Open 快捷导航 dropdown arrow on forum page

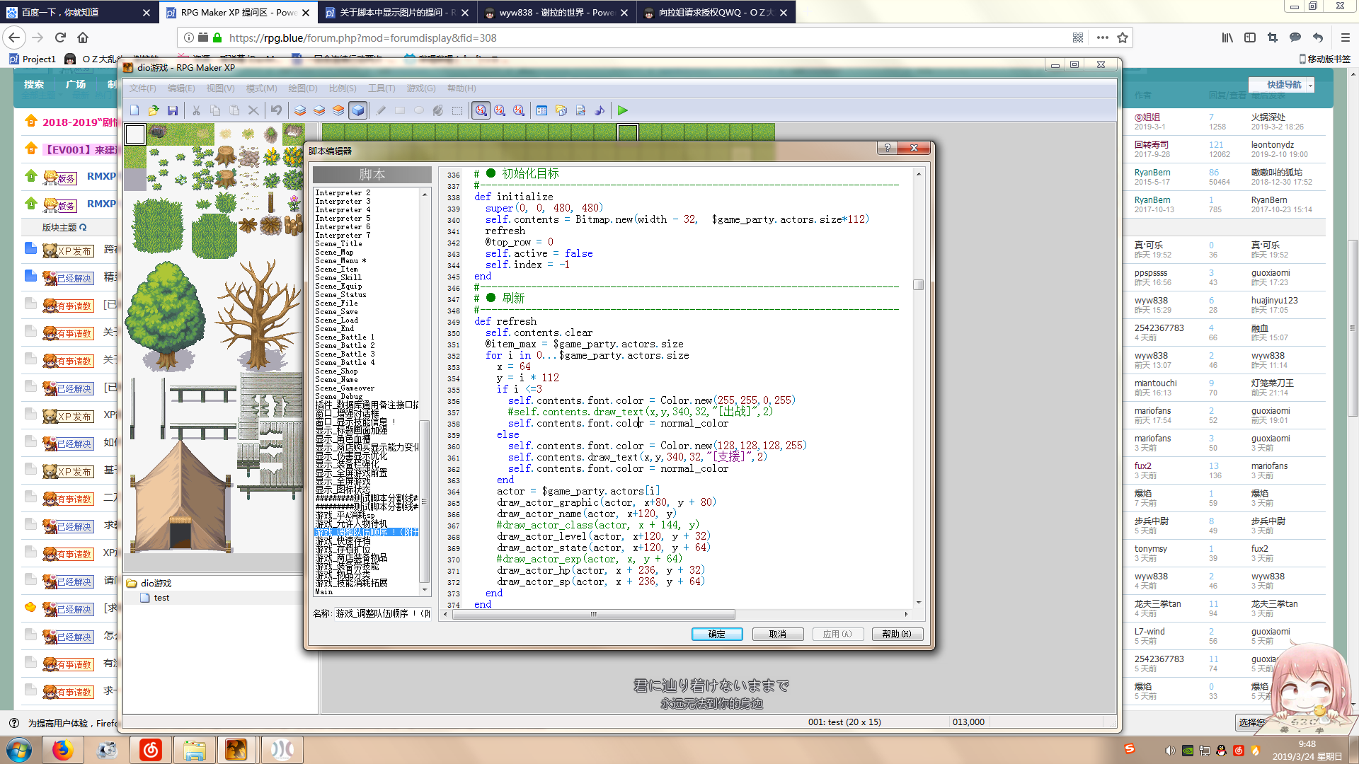pyautogui.click(x=1310, y=85)
